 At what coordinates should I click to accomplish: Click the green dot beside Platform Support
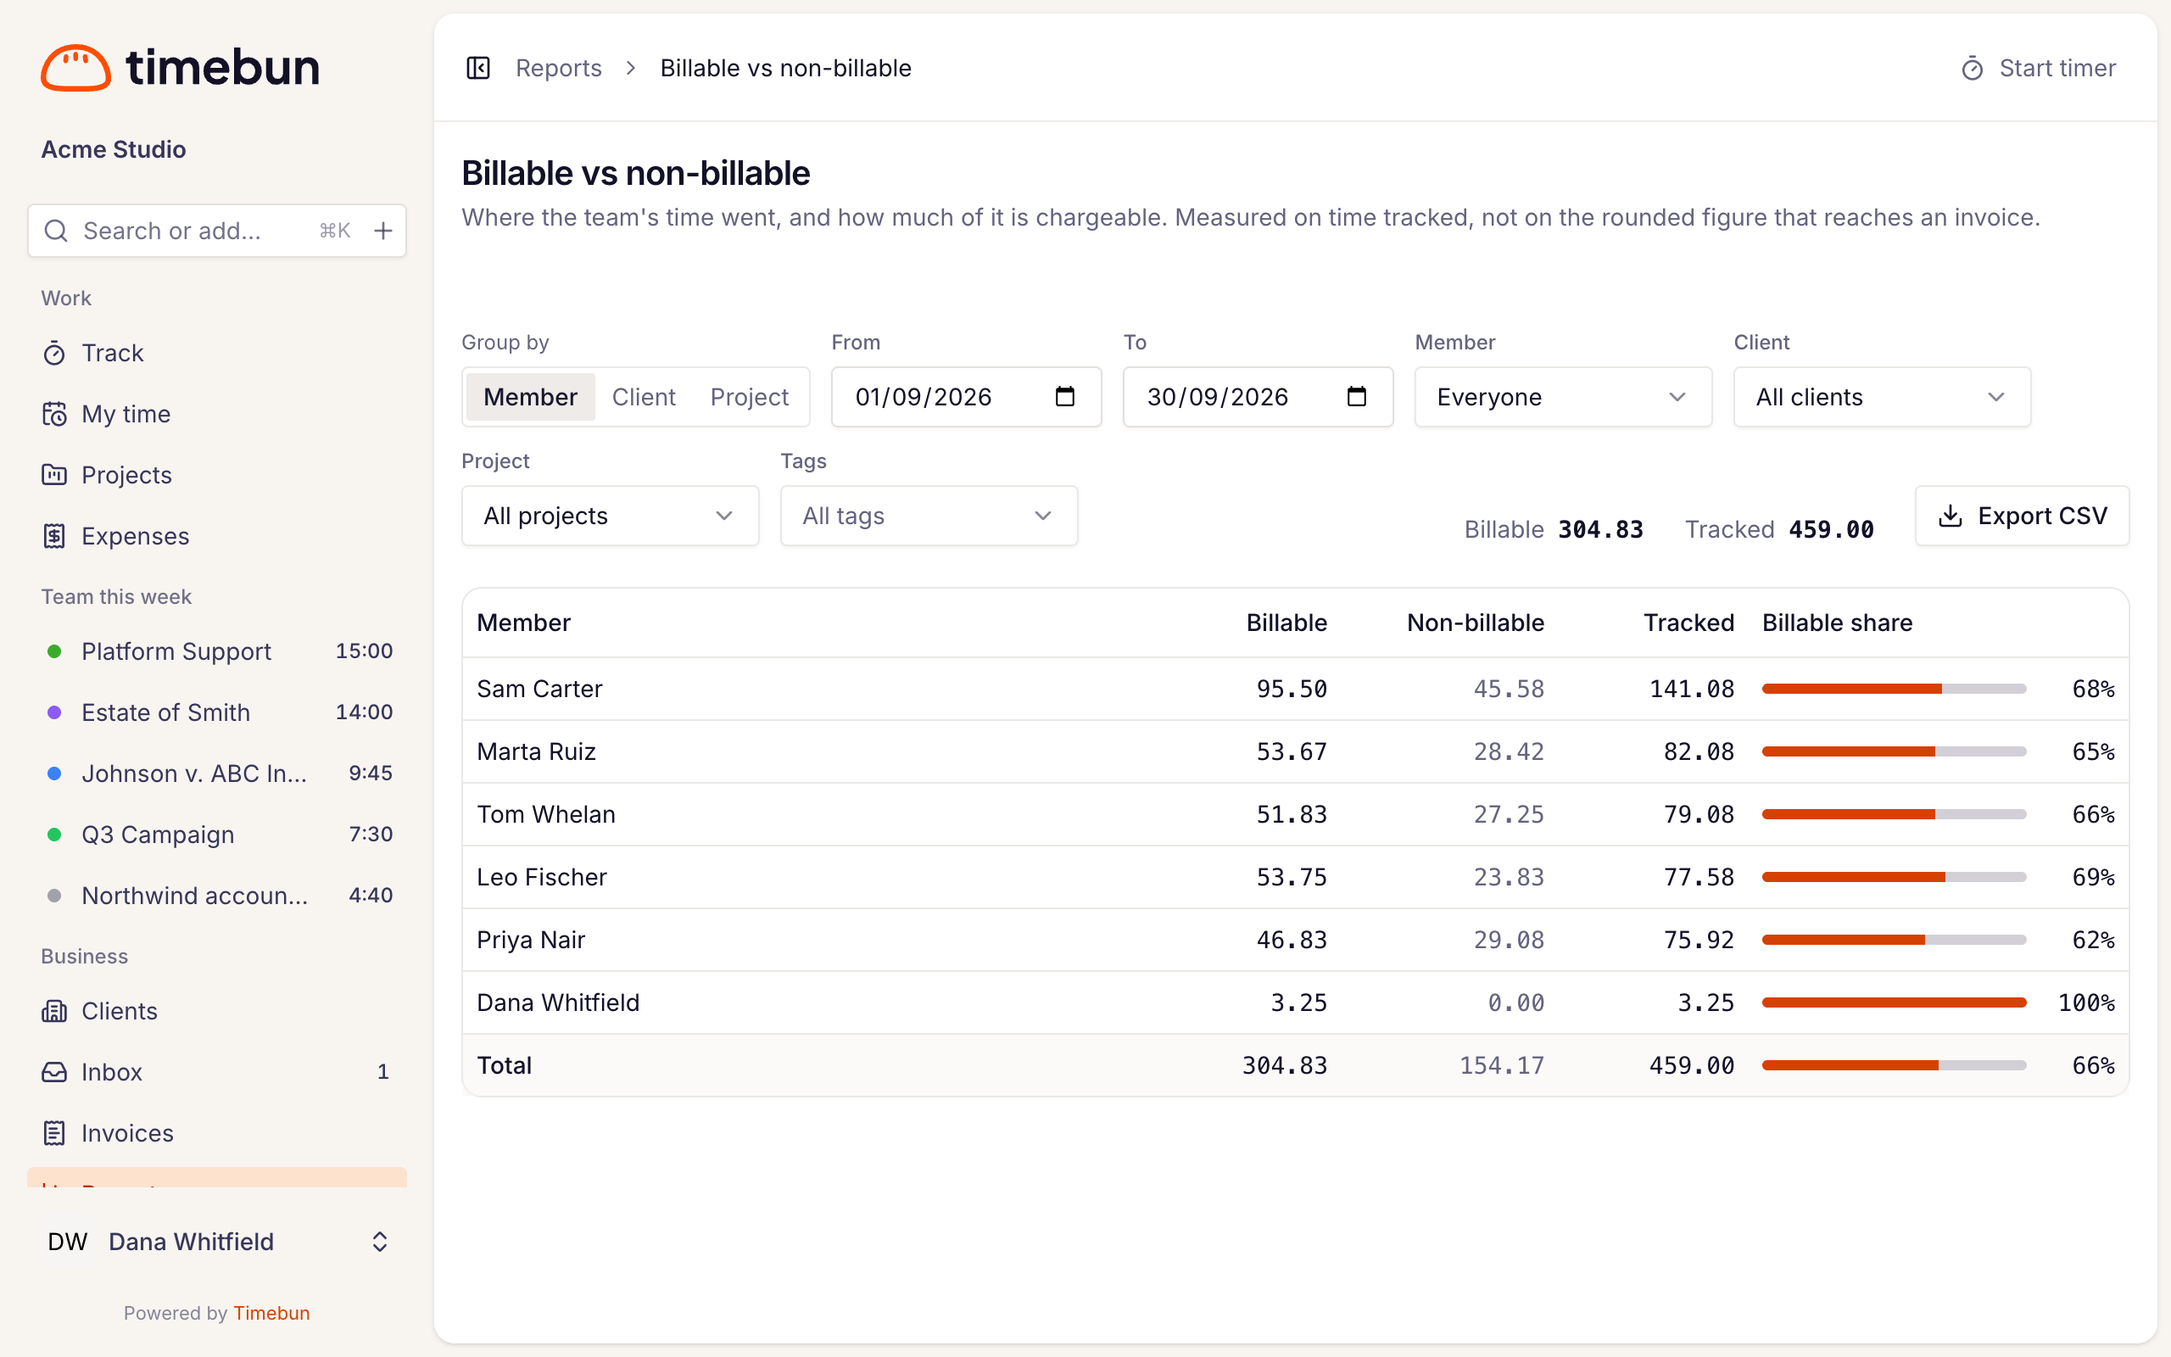53,651
